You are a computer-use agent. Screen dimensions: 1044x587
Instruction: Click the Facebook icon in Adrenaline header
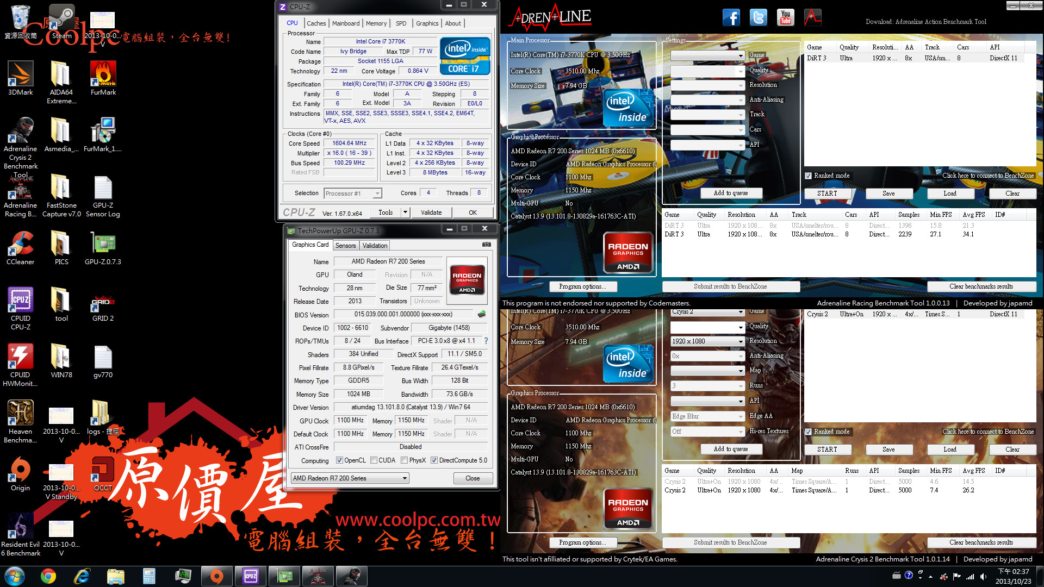[x=731, y=17]
